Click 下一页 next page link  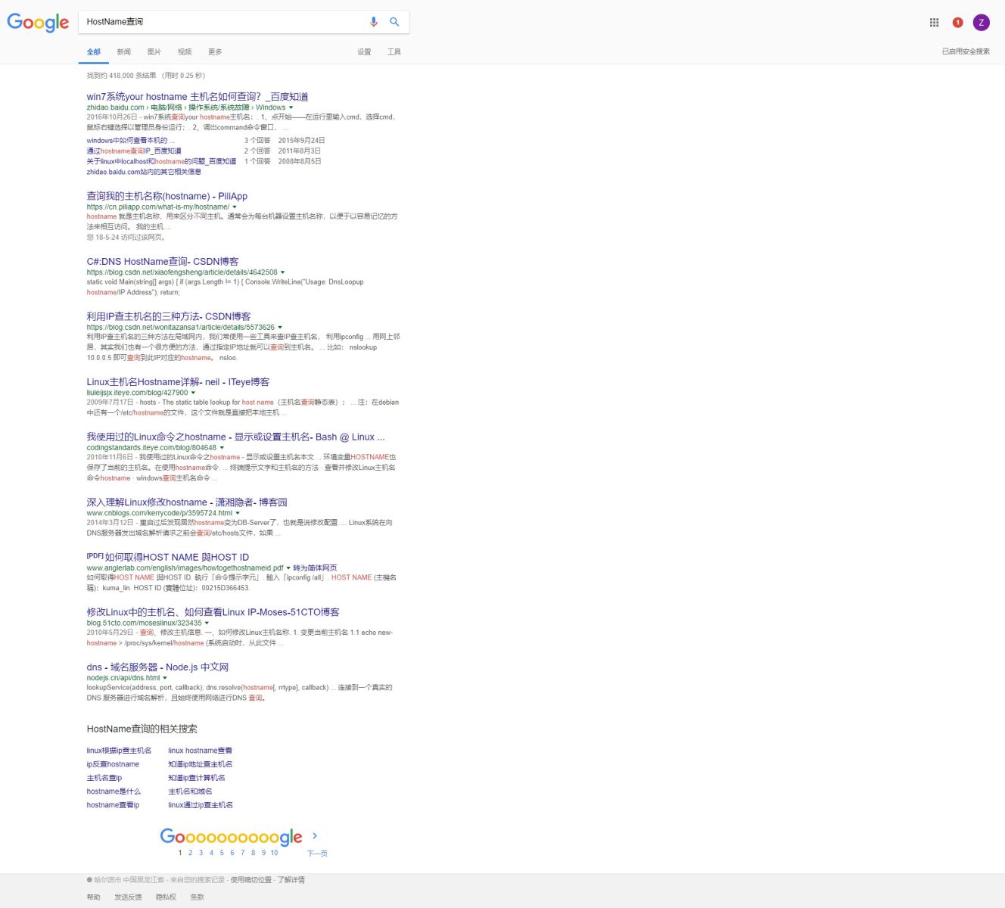317,854
